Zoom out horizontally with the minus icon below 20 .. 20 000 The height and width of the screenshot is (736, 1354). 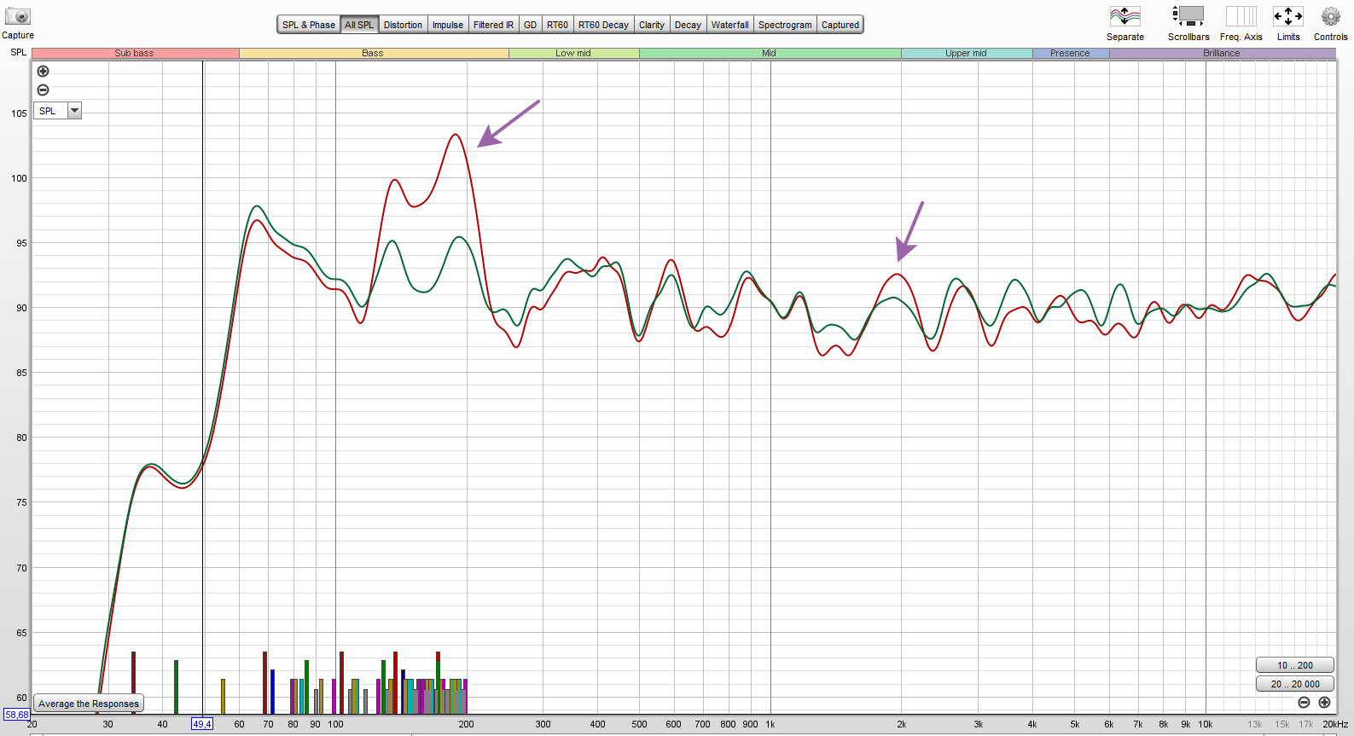coord(1304,703)
